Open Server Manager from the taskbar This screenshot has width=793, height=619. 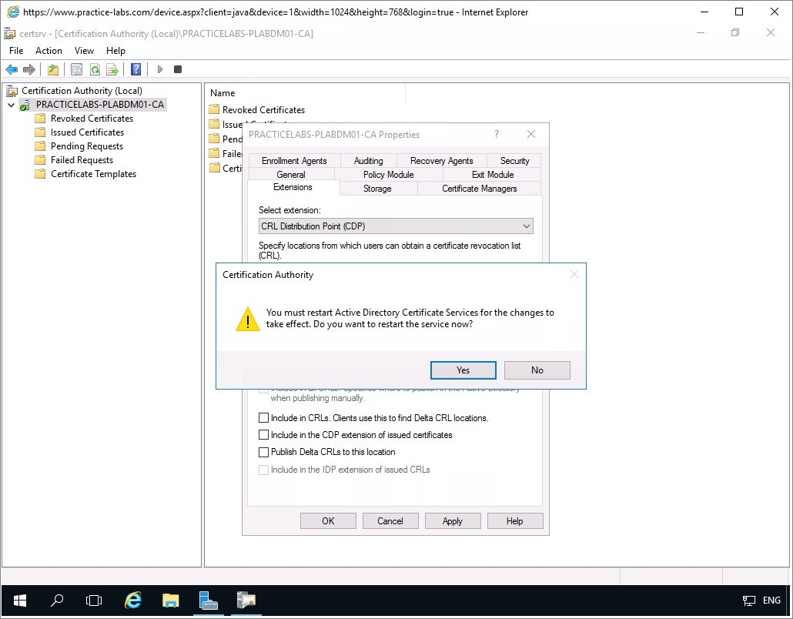(x=209, y=601)
